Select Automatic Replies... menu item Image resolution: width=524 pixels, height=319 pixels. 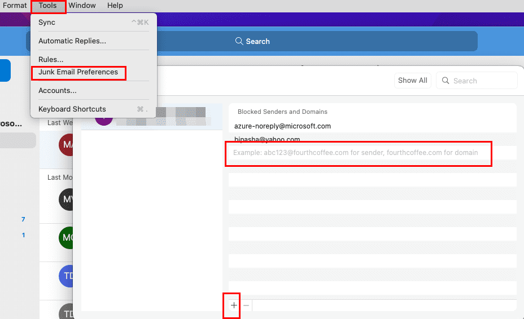pyautogui.click(x=72, y=41)
